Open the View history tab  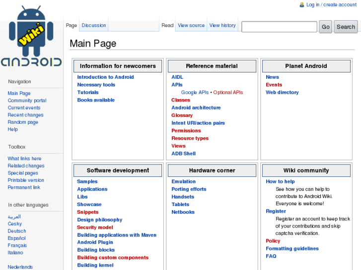222,25
